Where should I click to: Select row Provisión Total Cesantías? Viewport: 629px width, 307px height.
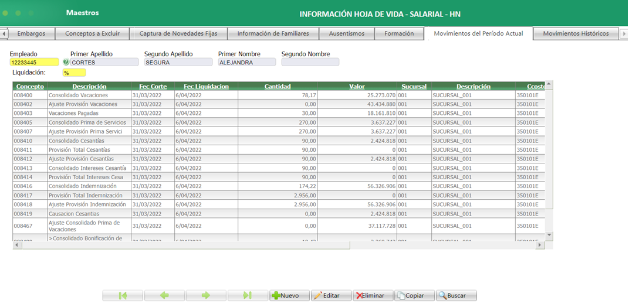279,150
